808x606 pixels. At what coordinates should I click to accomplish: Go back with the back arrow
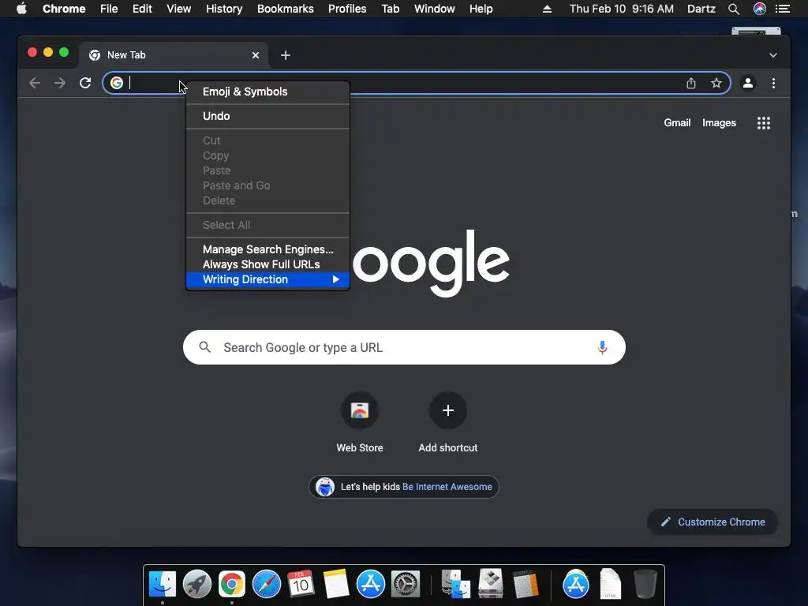[35, 83]
